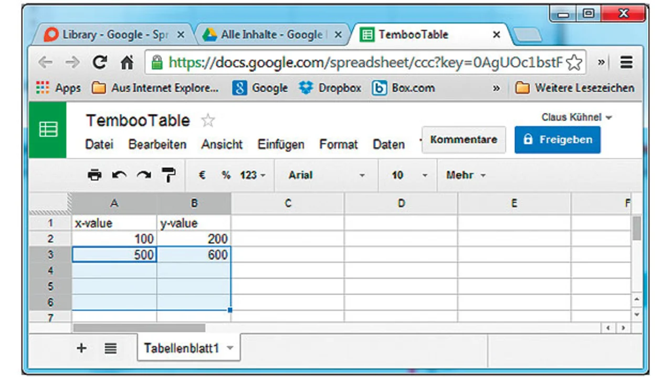The image size is (672, 377).
Task: Star the TembooTable document title
Action: (x=208, y=121)
